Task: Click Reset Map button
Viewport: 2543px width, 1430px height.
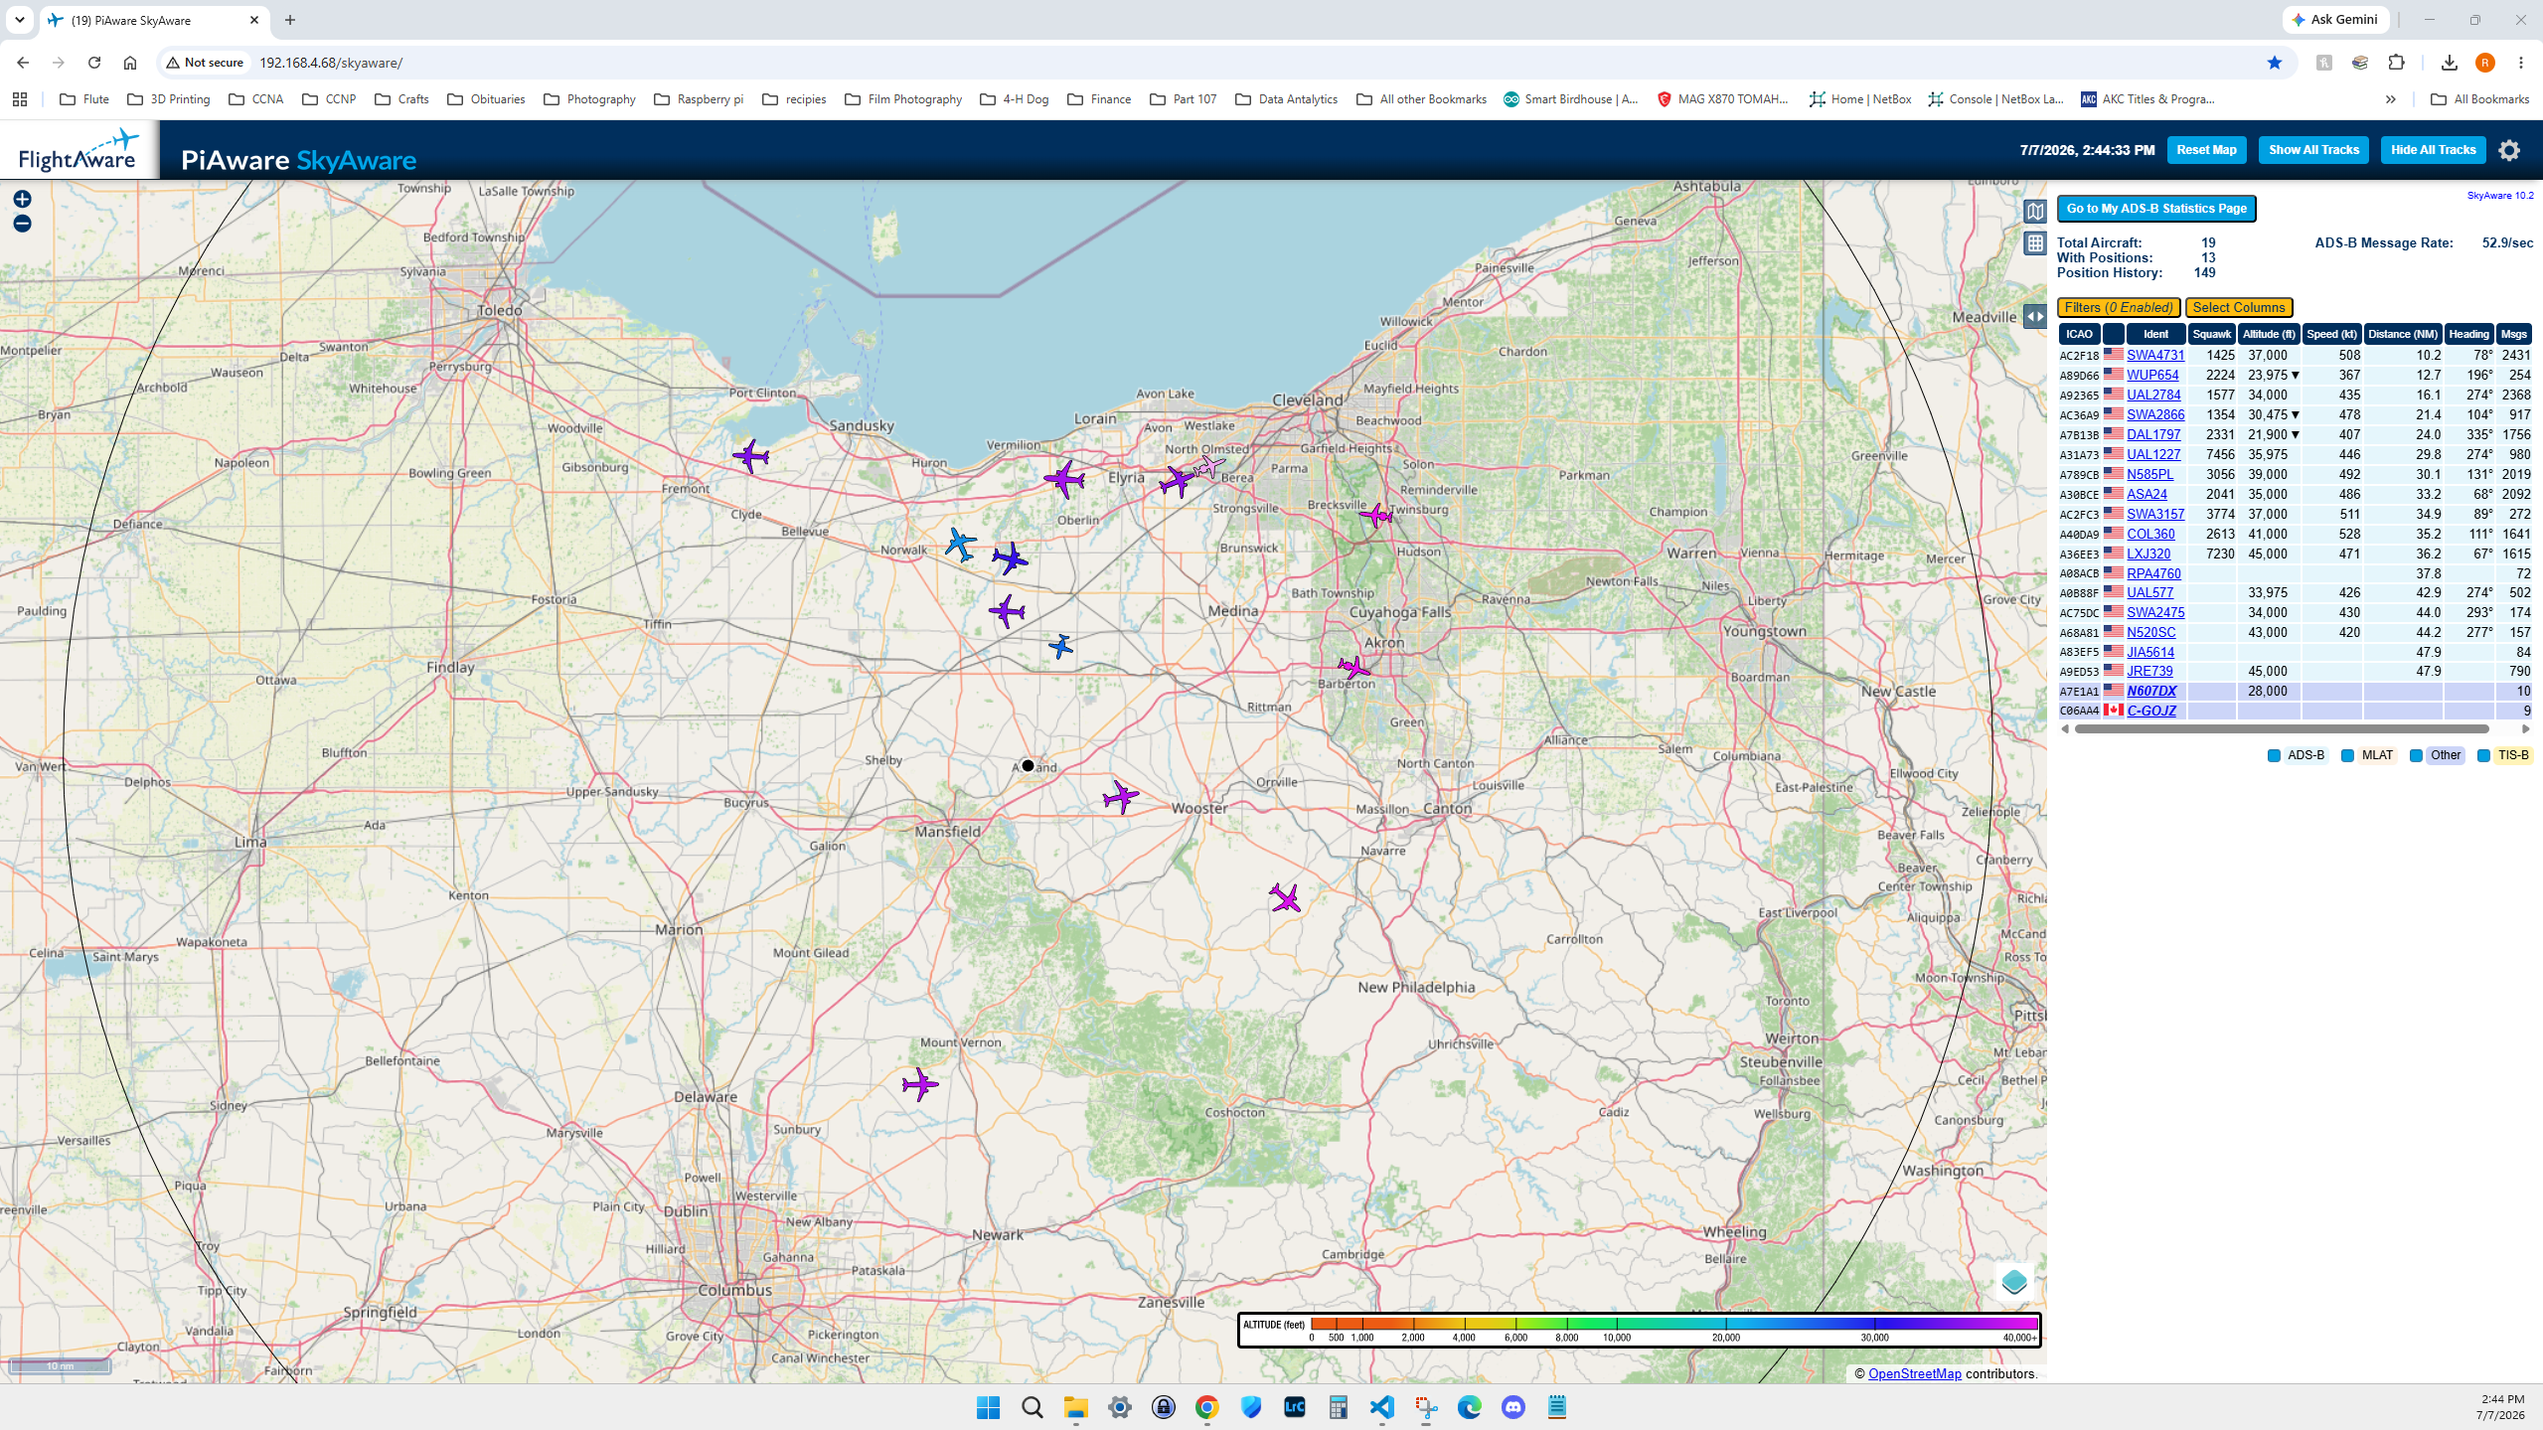Action: click(x=2206, y=150)
